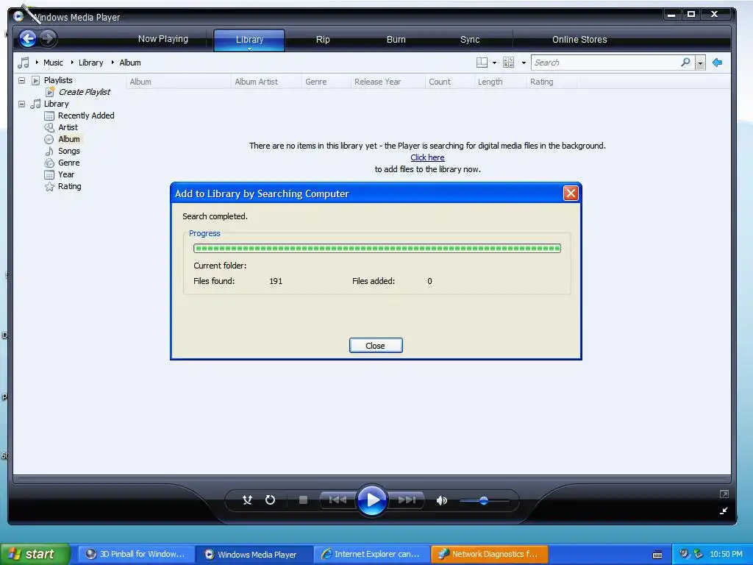Expand the arrow before Album breadcrumb
This screenshot has width=753, height=565.
pyautogui.click(x=113, y=62)
